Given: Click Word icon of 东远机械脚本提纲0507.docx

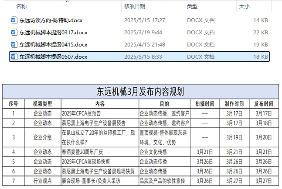Looking at the screenshot, I should (x=14, y=56).
